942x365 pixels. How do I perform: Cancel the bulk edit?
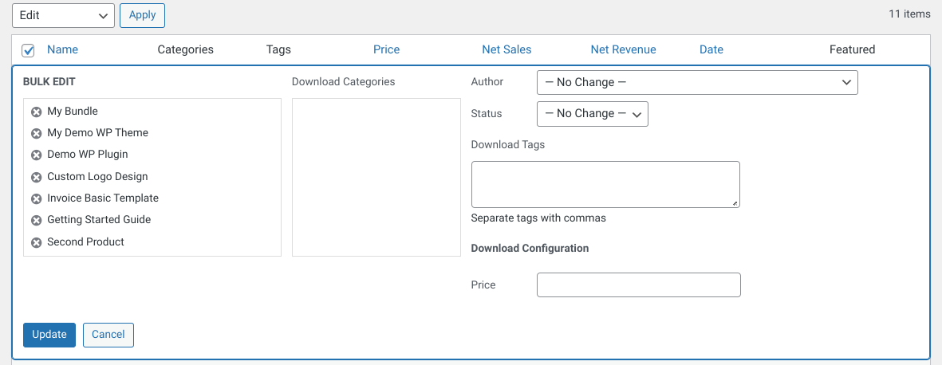[108, 335]
